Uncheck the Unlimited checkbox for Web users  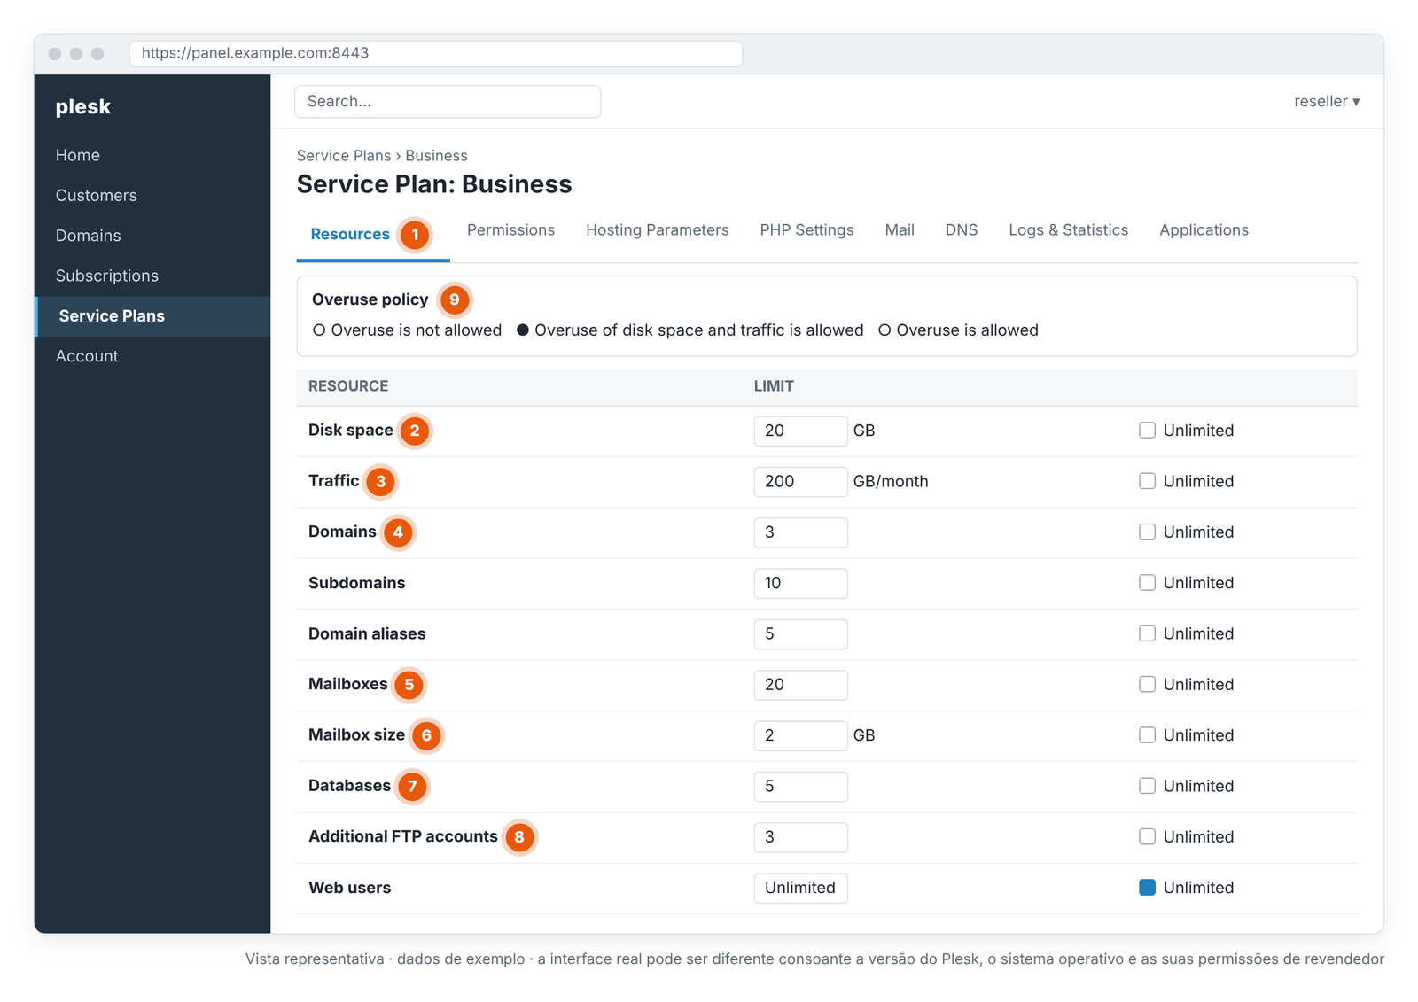click(x=1147, y=888)
